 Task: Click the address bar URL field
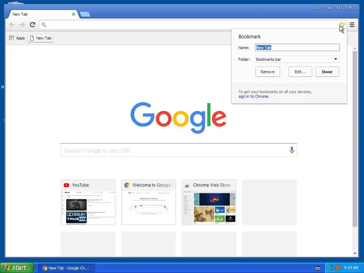[x=193, y=25]
